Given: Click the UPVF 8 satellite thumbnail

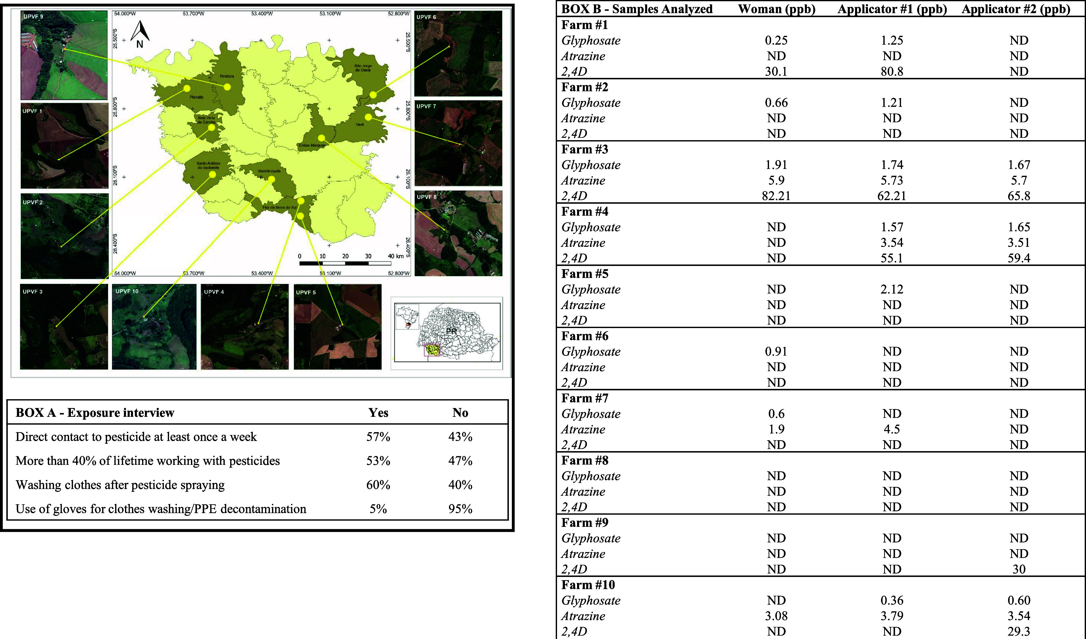Looking at the screenshot, I should (x=458, y=233).
